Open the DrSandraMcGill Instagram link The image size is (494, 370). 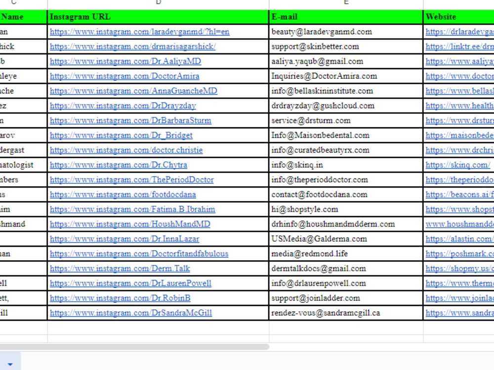[131, 313]
